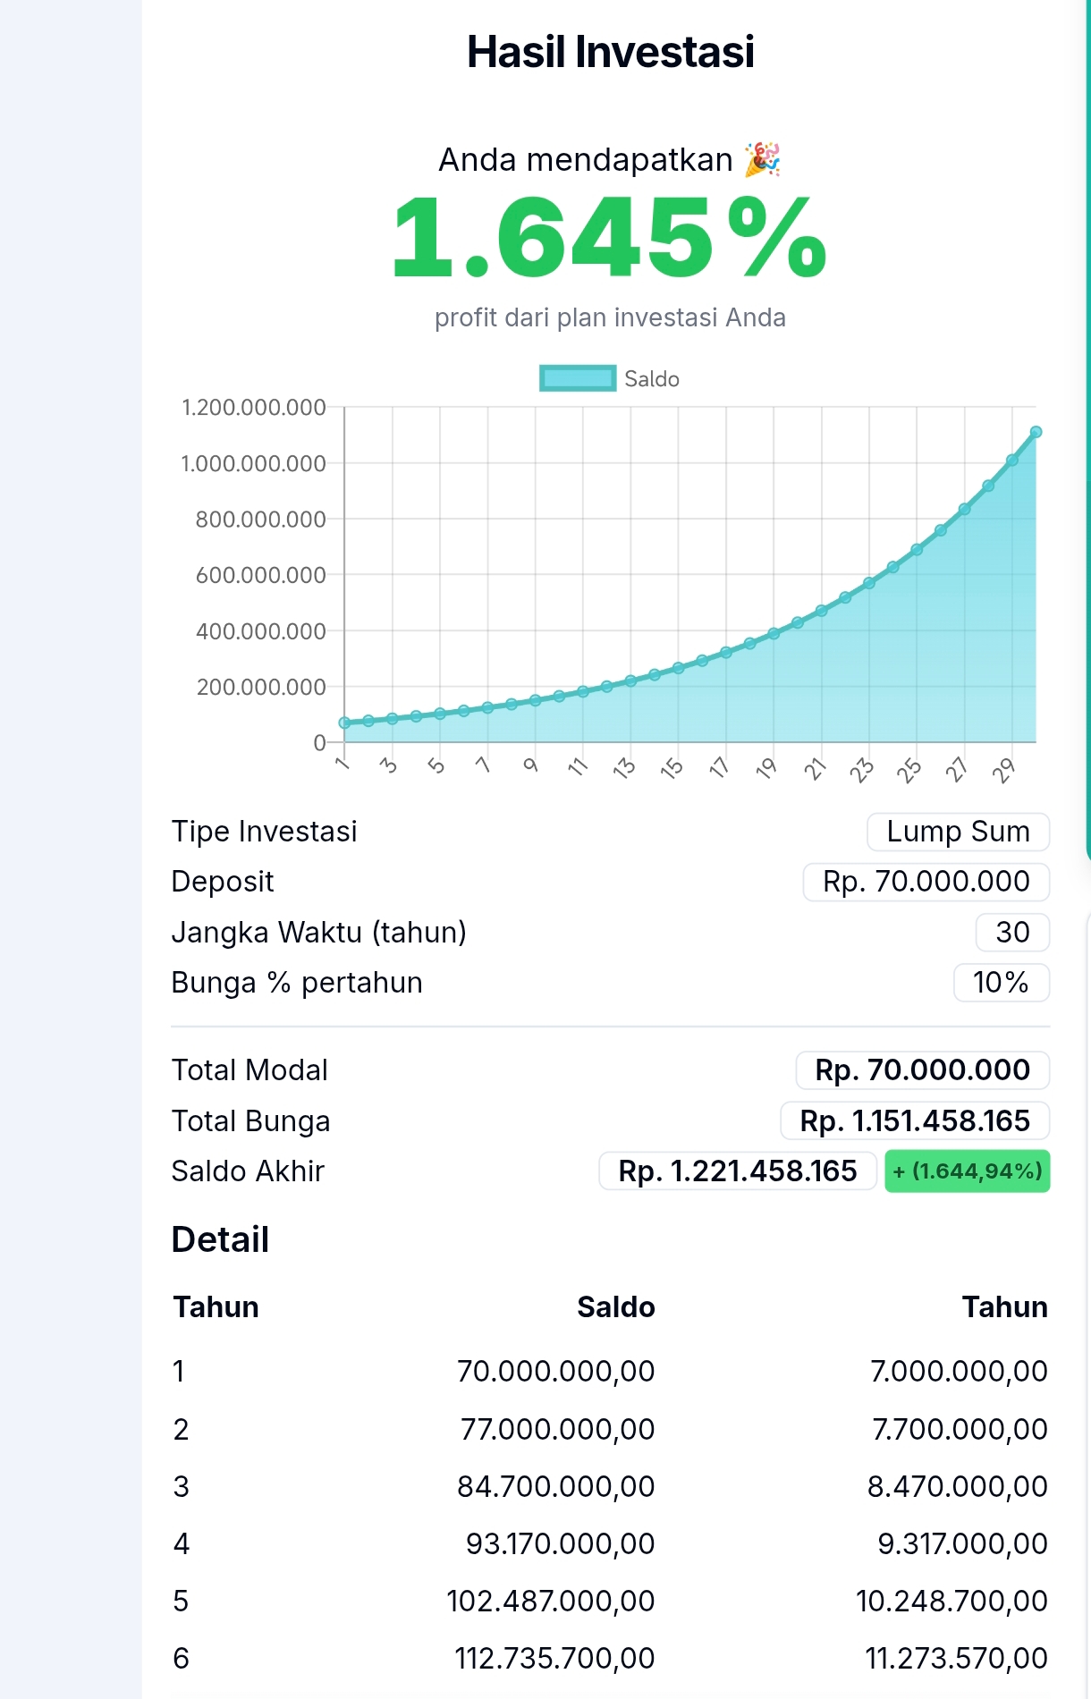The height and width of the screenshot is (1699, 1091).
Task: Toggle the Saldo dataset legend swatch
Action: point(578,378)
